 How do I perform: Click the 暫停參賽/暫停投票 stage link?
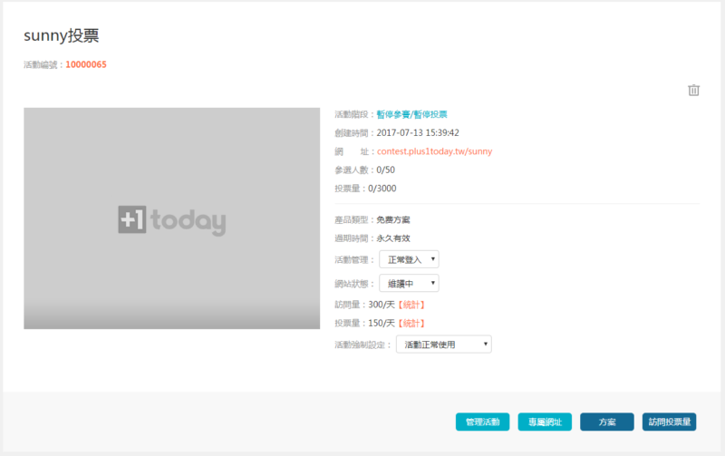411,114
